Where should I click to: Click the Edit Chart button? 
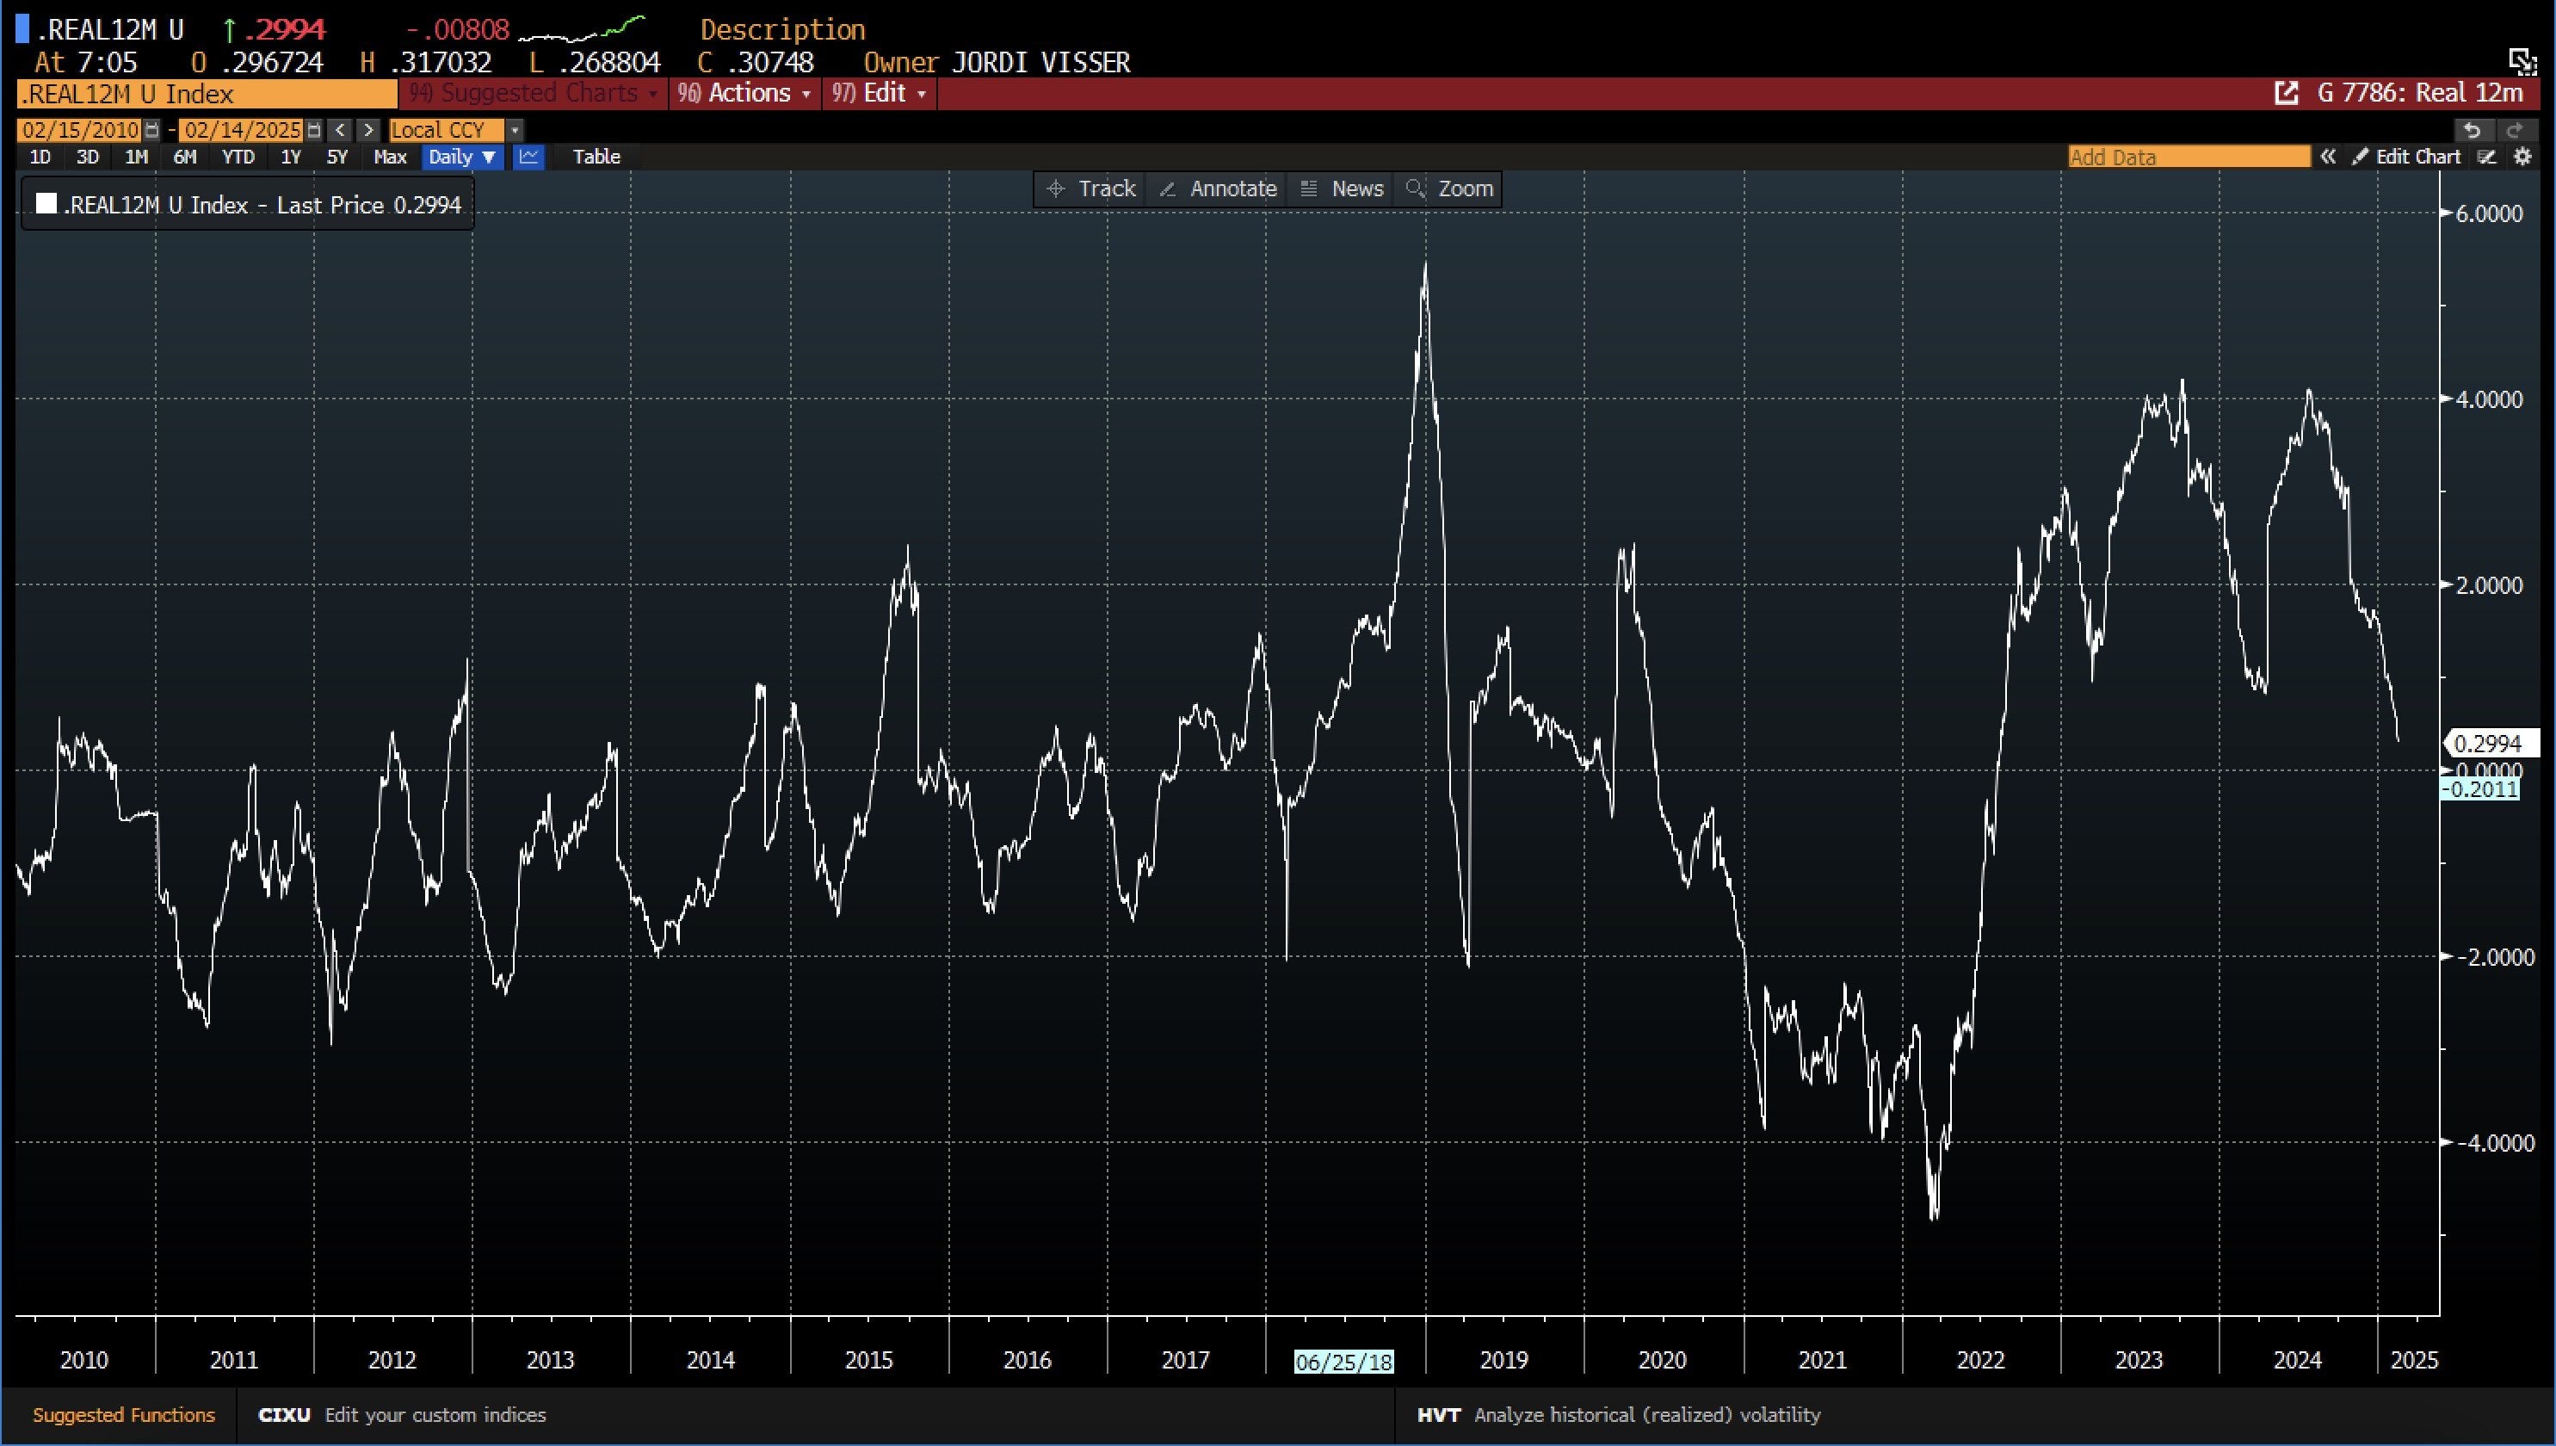[x=2407, y=157]
